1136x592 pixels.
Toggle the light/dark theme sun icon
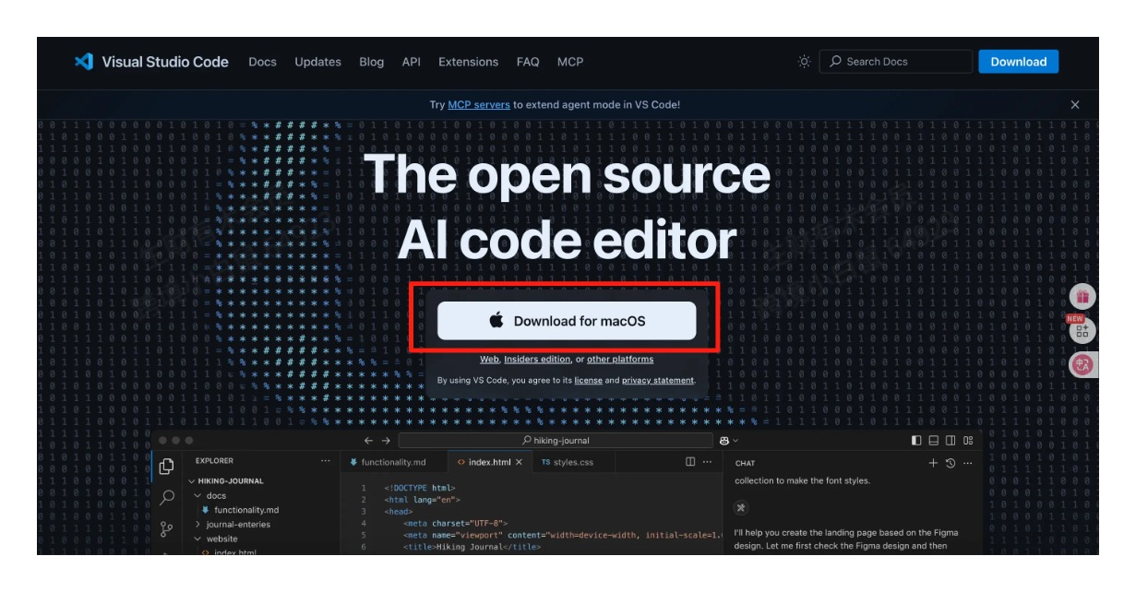[805, 62]
